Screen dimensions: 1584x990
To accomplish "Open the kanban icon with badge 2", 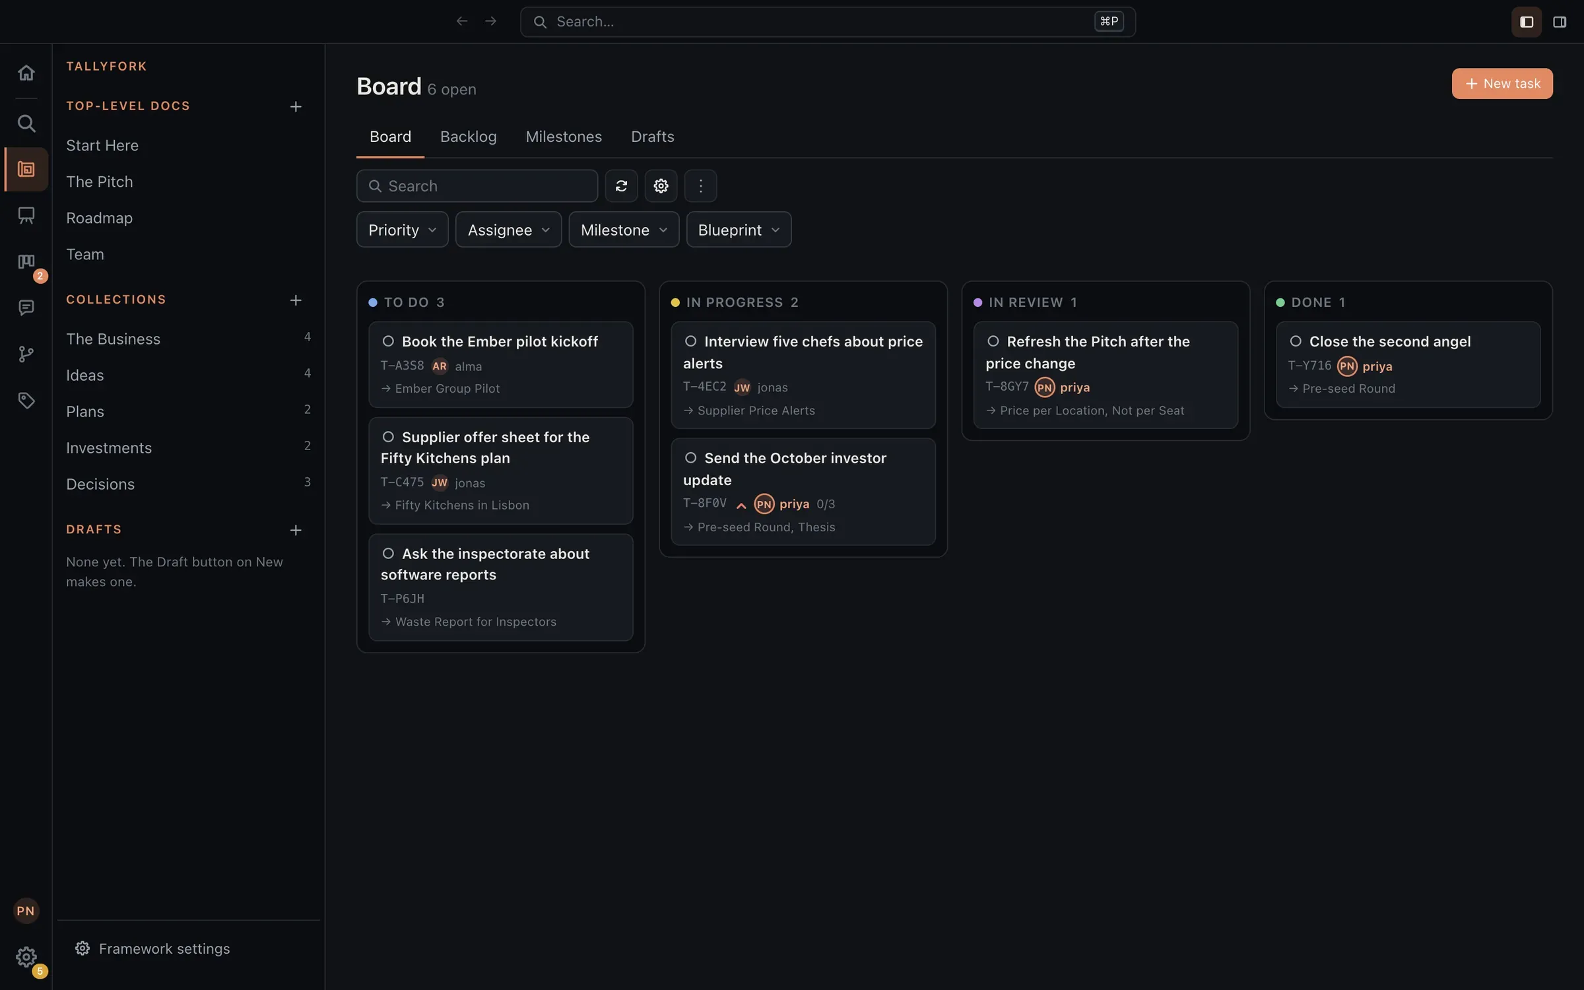I will tap(26, 262).
